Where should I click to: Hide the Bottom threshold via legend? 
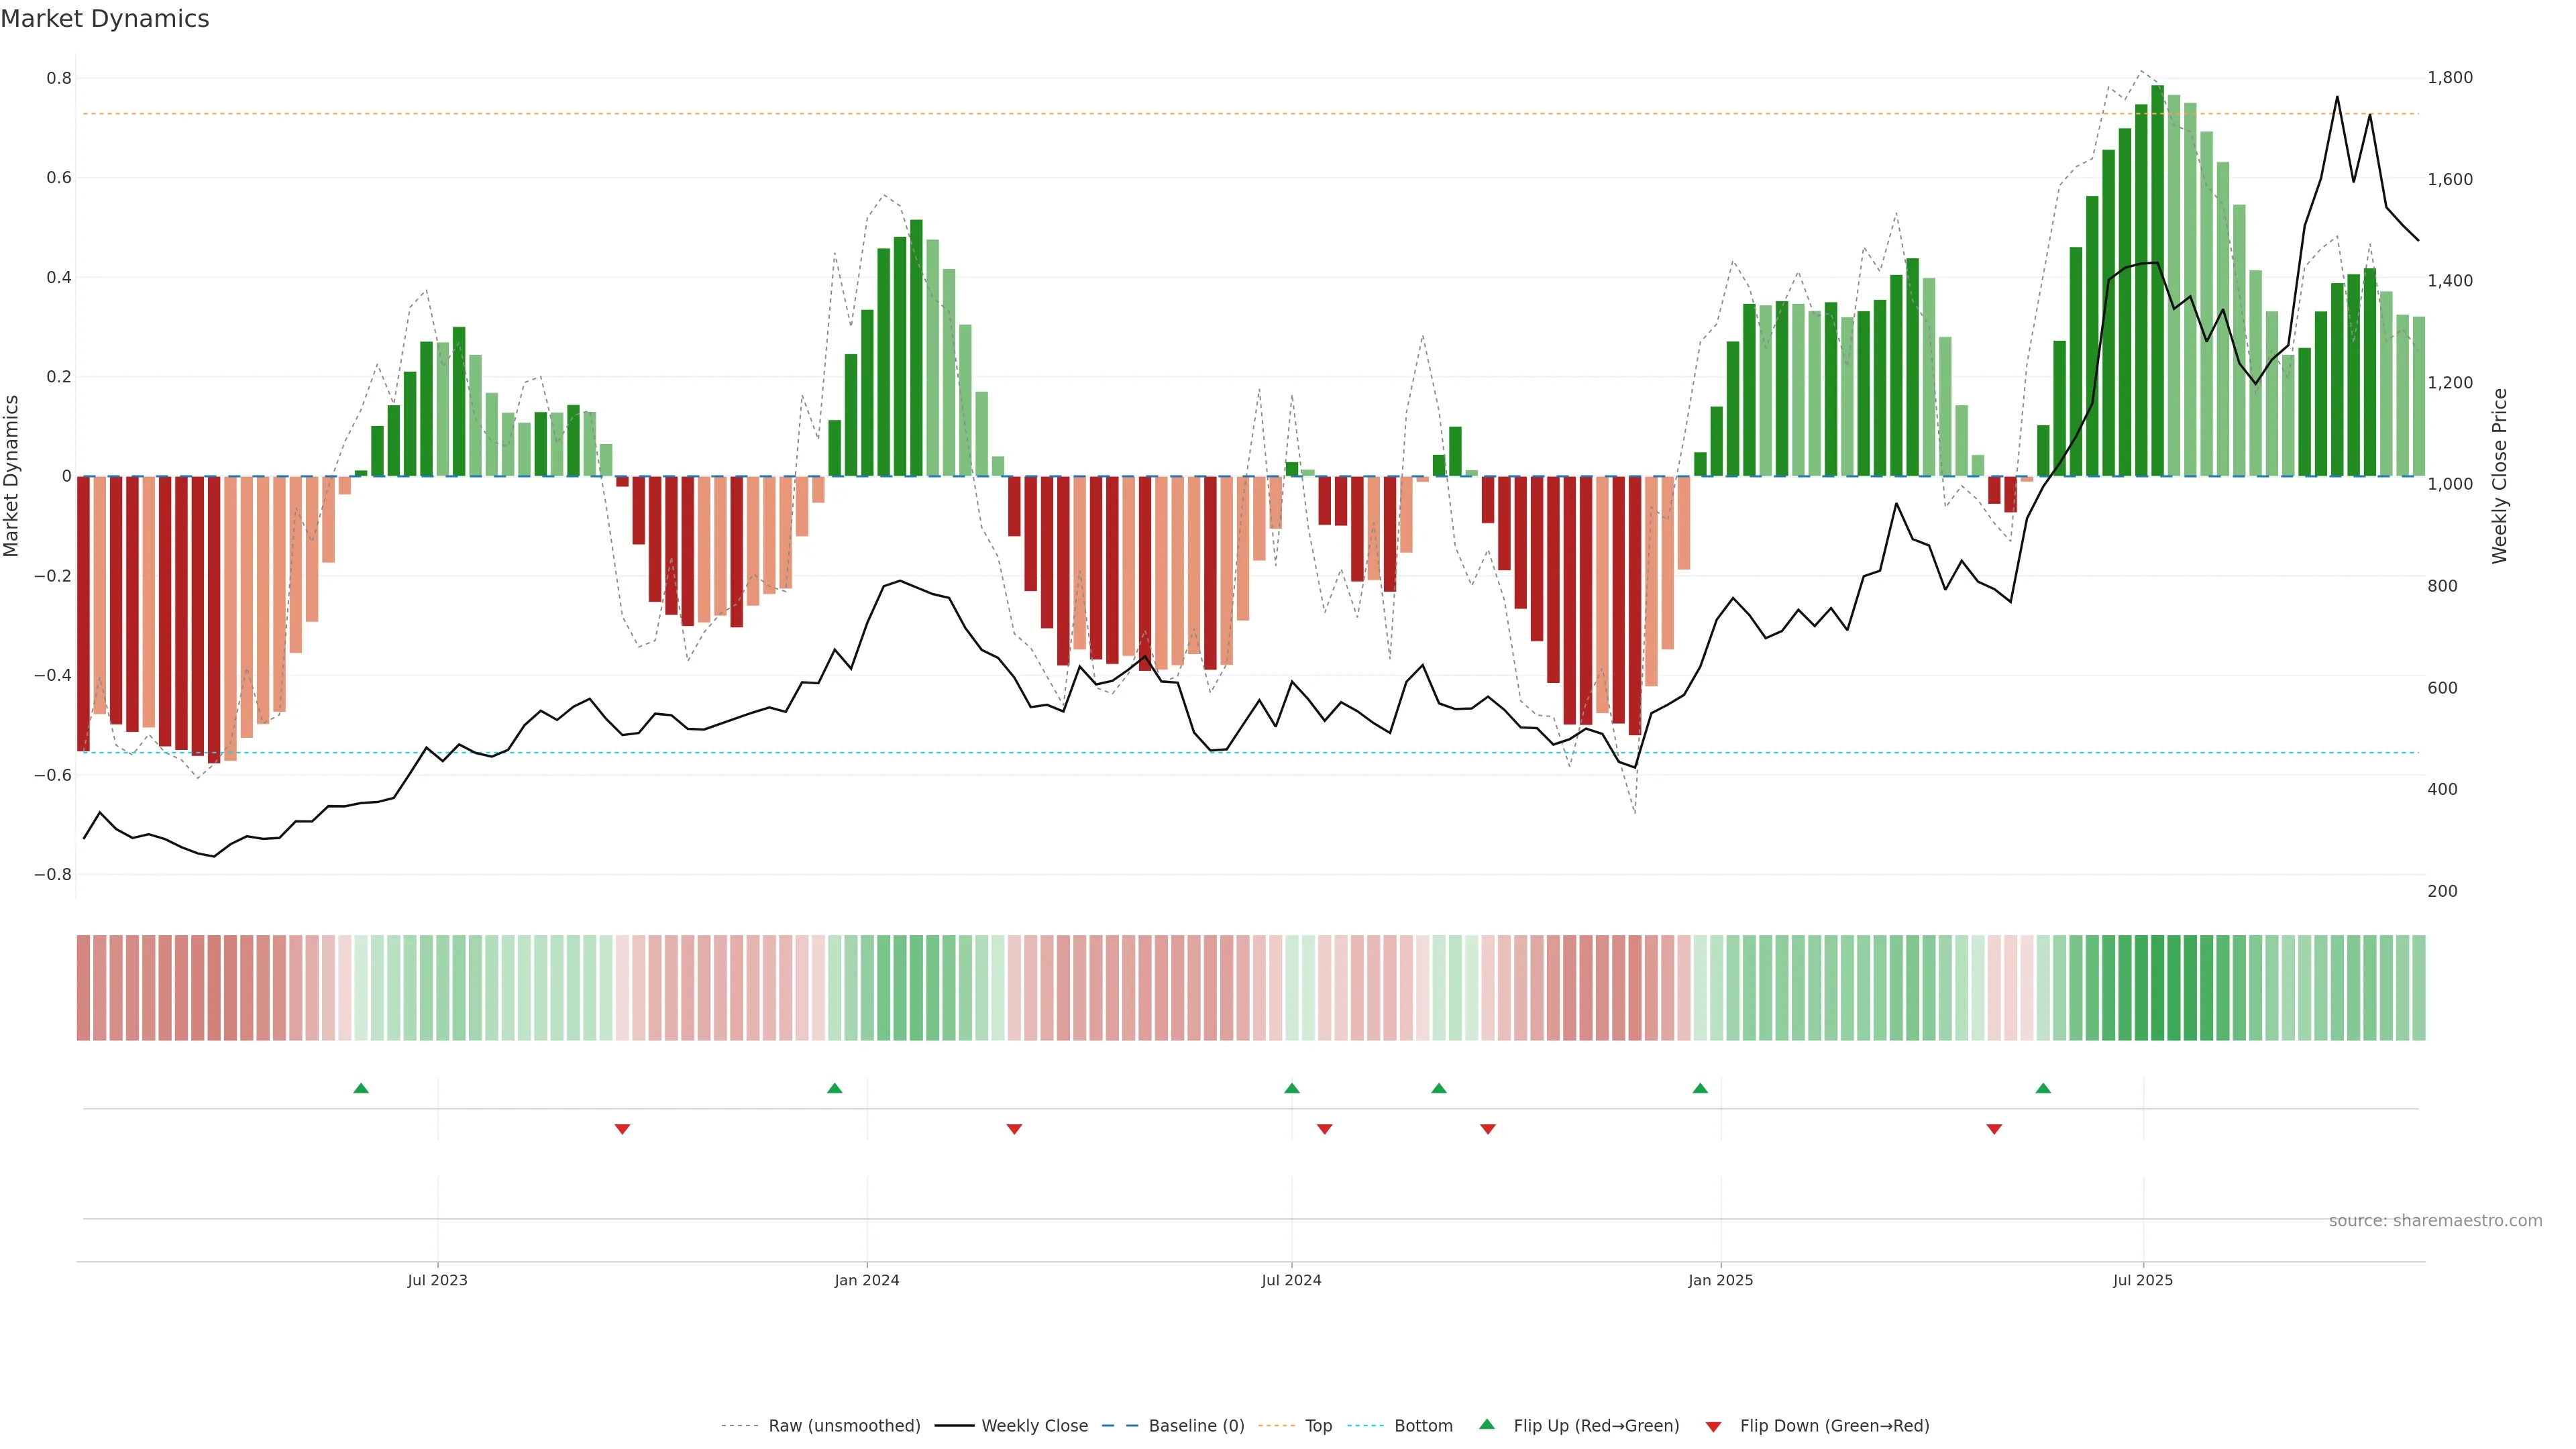(x=1423, y=1426)
